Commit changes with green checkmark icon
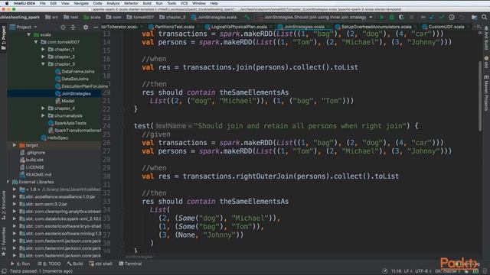 [442, 17]
